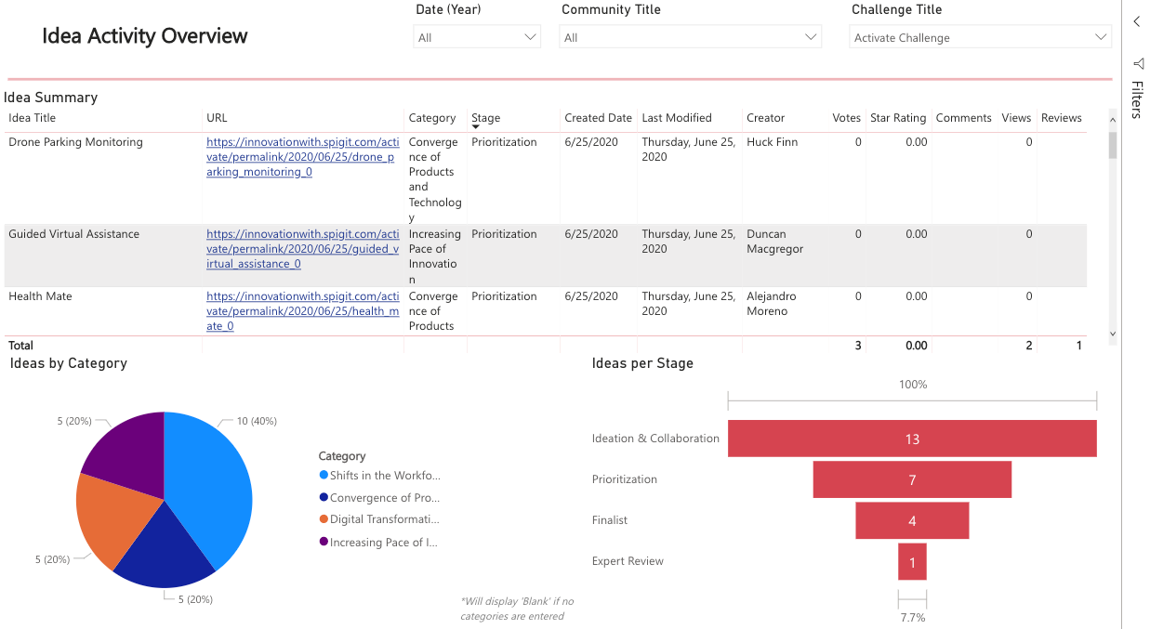Open the Challenge Title filter dropdown
The width and height of the screenshot is (1150, 629).
tap(1103, 37)
